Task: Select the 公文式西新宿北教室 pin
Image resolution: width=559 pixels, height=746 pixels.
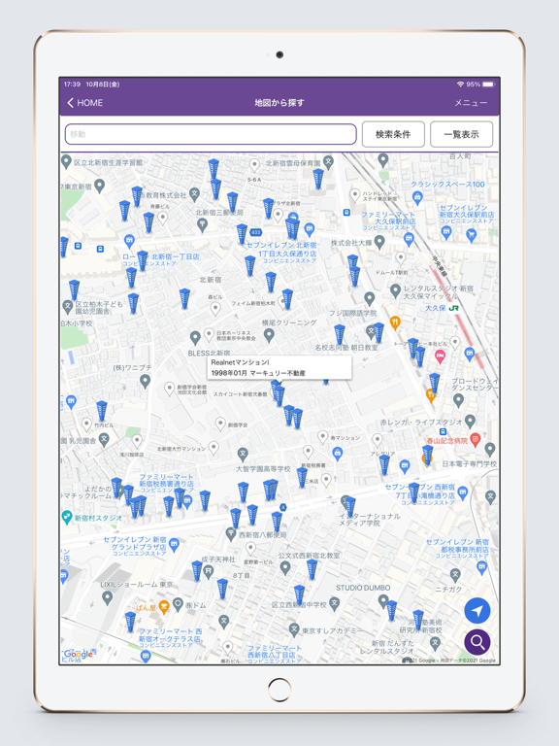Action: tap(285, 567)
